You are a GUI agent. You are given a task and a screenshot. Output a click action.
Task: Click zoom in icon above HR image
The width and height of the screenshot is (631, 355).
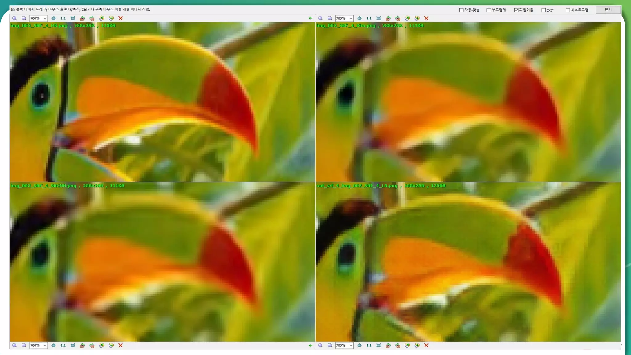14,18
